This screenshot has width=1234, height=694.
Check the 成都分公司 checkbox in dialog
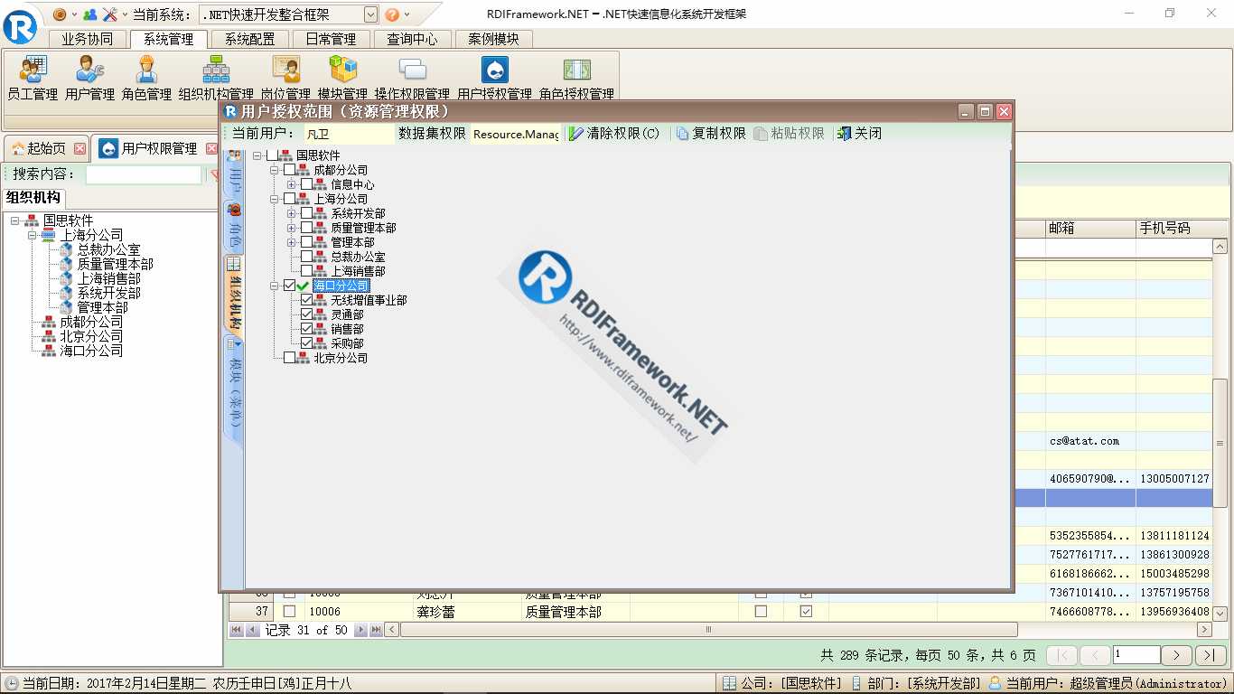[289, 170]
